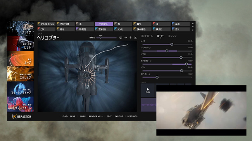Open SETTINGS in the bottom bar

132,116
